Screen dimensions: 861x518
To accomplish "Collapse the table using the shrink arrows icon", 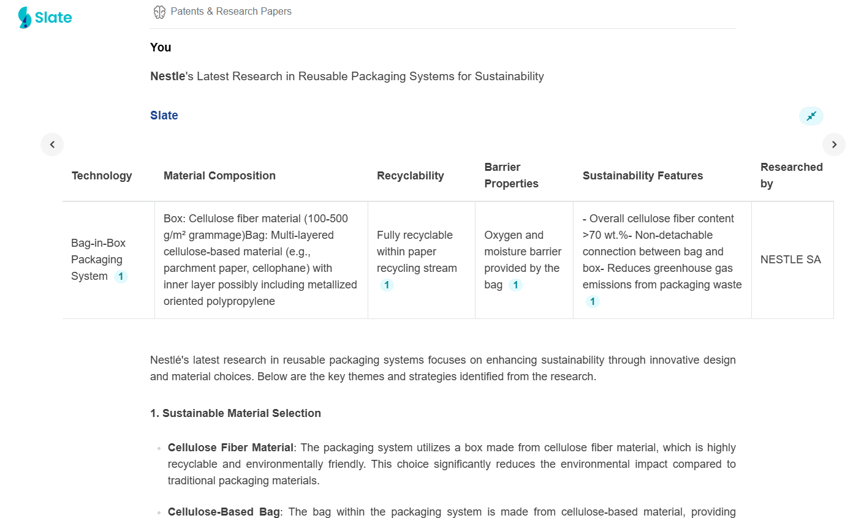I will pyautogui.click(x=811, y=116).
